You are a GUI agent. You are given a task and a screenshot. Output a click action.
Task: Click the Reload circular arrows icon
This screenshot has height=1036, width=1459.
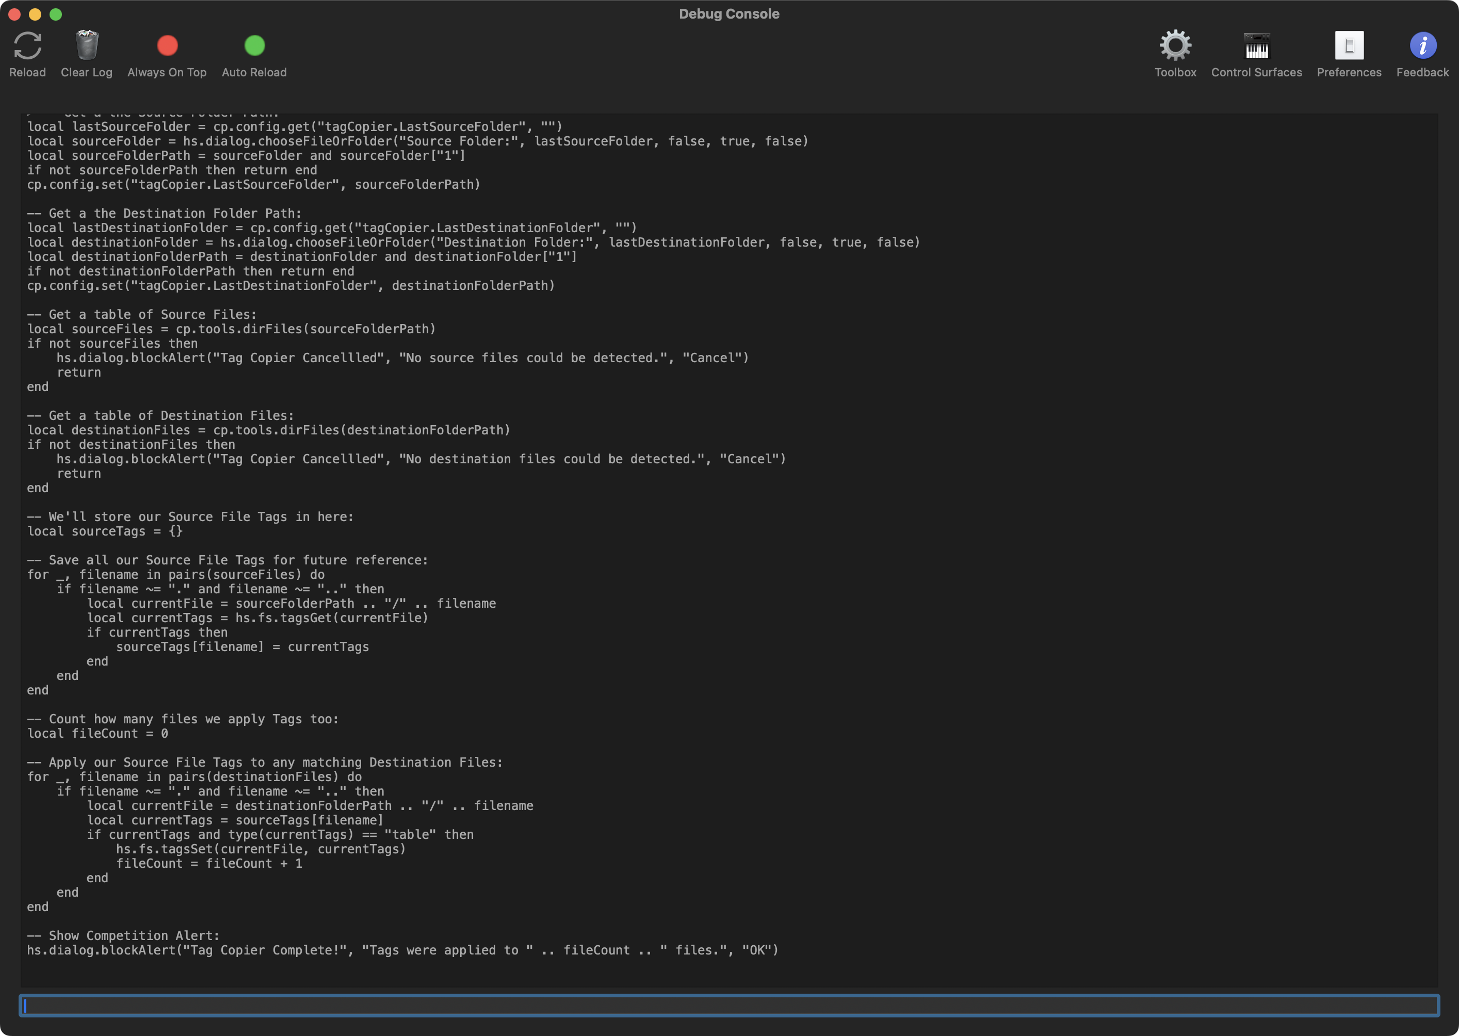click(x=27, y=45)
